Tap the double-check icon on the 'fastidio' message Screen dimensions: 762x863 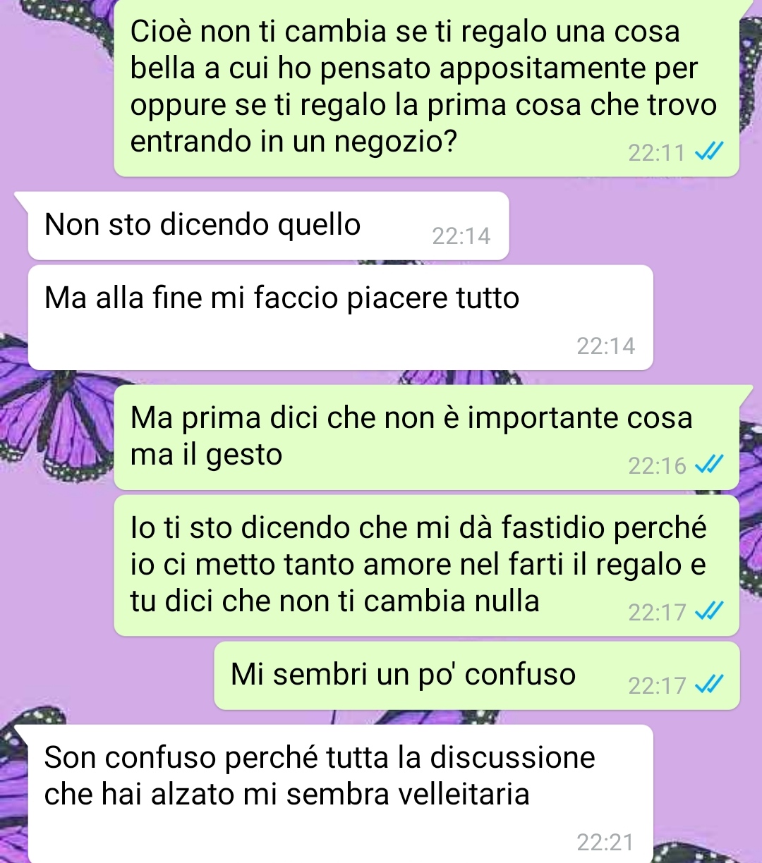tap(709, 611)
